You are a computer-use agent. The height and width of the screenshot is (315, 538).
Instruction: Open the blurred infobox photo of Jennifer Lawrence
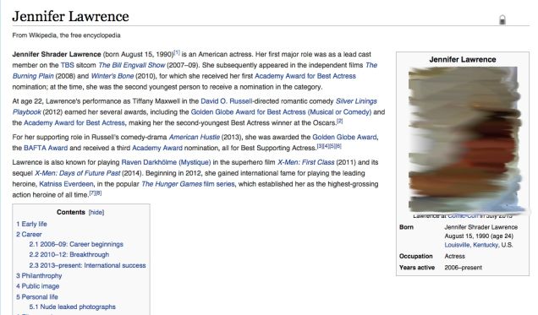(464, 139)
